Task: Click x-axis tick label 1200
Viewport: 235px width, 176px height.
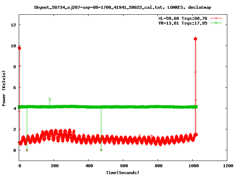Action: [228, 166]
